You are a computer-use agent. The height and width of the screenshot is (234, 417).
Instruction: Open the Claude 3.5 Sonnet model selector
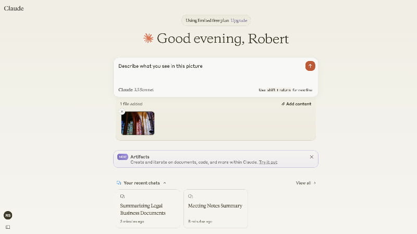pos(136,90)
